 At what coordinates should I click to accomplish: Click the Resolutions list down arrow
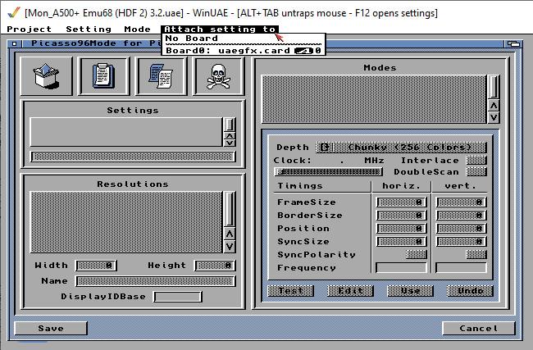point(230,247)
